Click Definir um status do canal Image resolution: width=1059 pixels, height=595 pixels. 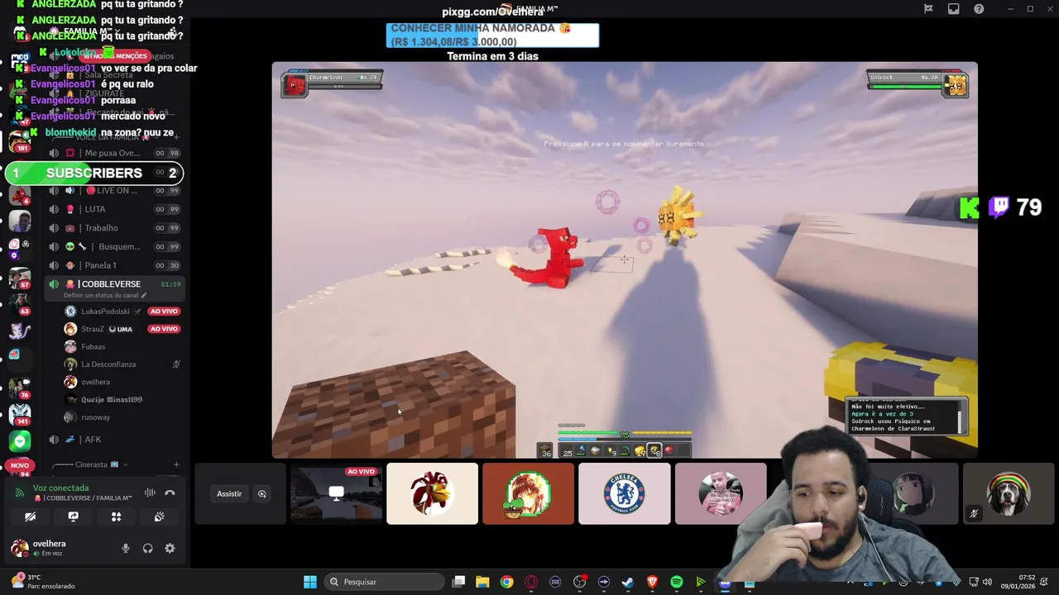point(105,296)
